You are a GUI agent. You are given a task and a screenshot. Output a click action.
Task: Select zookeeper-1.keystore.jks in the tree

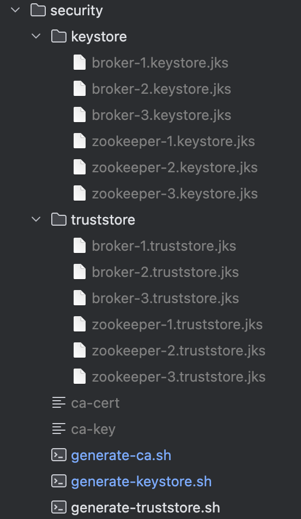tap(173, 142)
